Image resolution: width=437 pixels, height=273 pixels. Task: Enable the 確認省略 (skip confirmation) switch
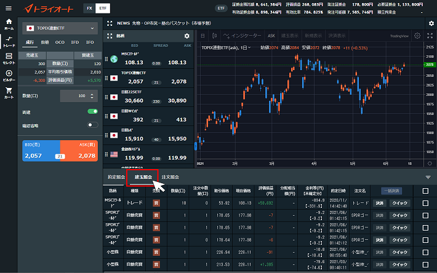tap(92, 125)
